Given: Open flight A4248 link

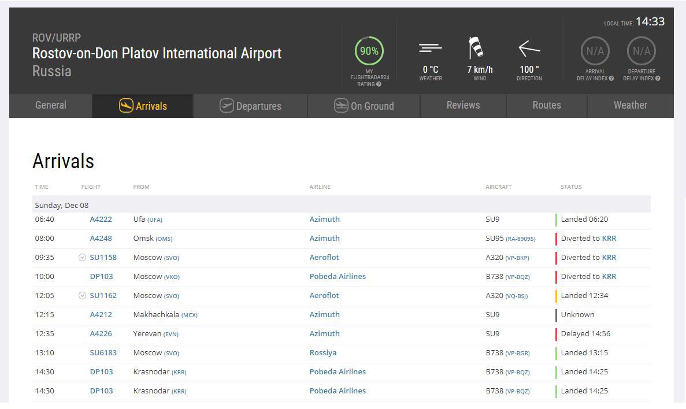Looking at the screenshot, I should tap(101, 239).
